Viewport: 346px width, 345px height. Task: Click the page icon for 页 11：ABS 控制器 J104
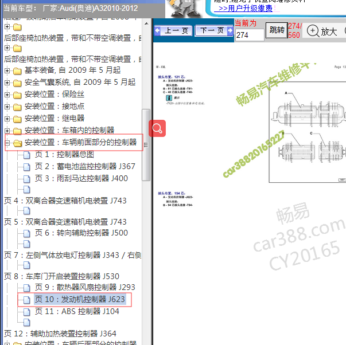27,312
